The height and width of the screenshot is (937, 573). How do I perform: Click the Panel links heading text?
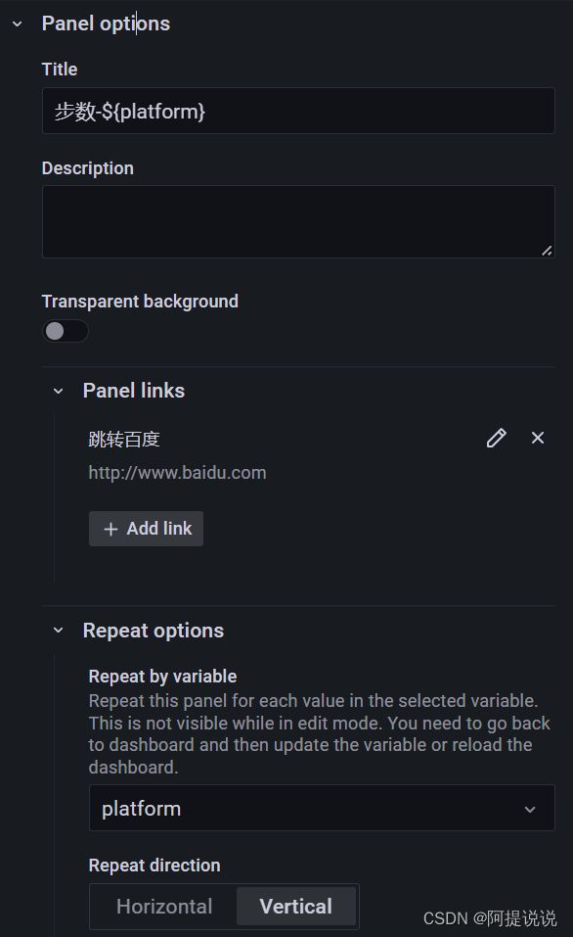(134, 391)
